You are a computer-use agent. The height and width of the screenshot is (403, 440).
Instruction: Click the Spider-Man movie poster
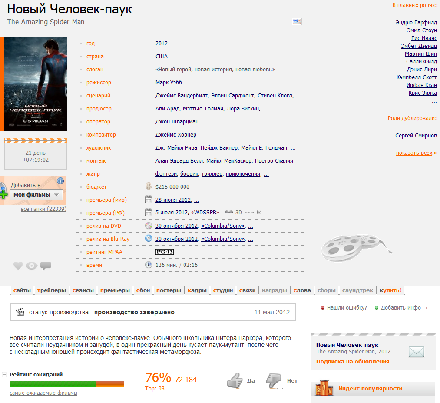[x=36, y=84]
